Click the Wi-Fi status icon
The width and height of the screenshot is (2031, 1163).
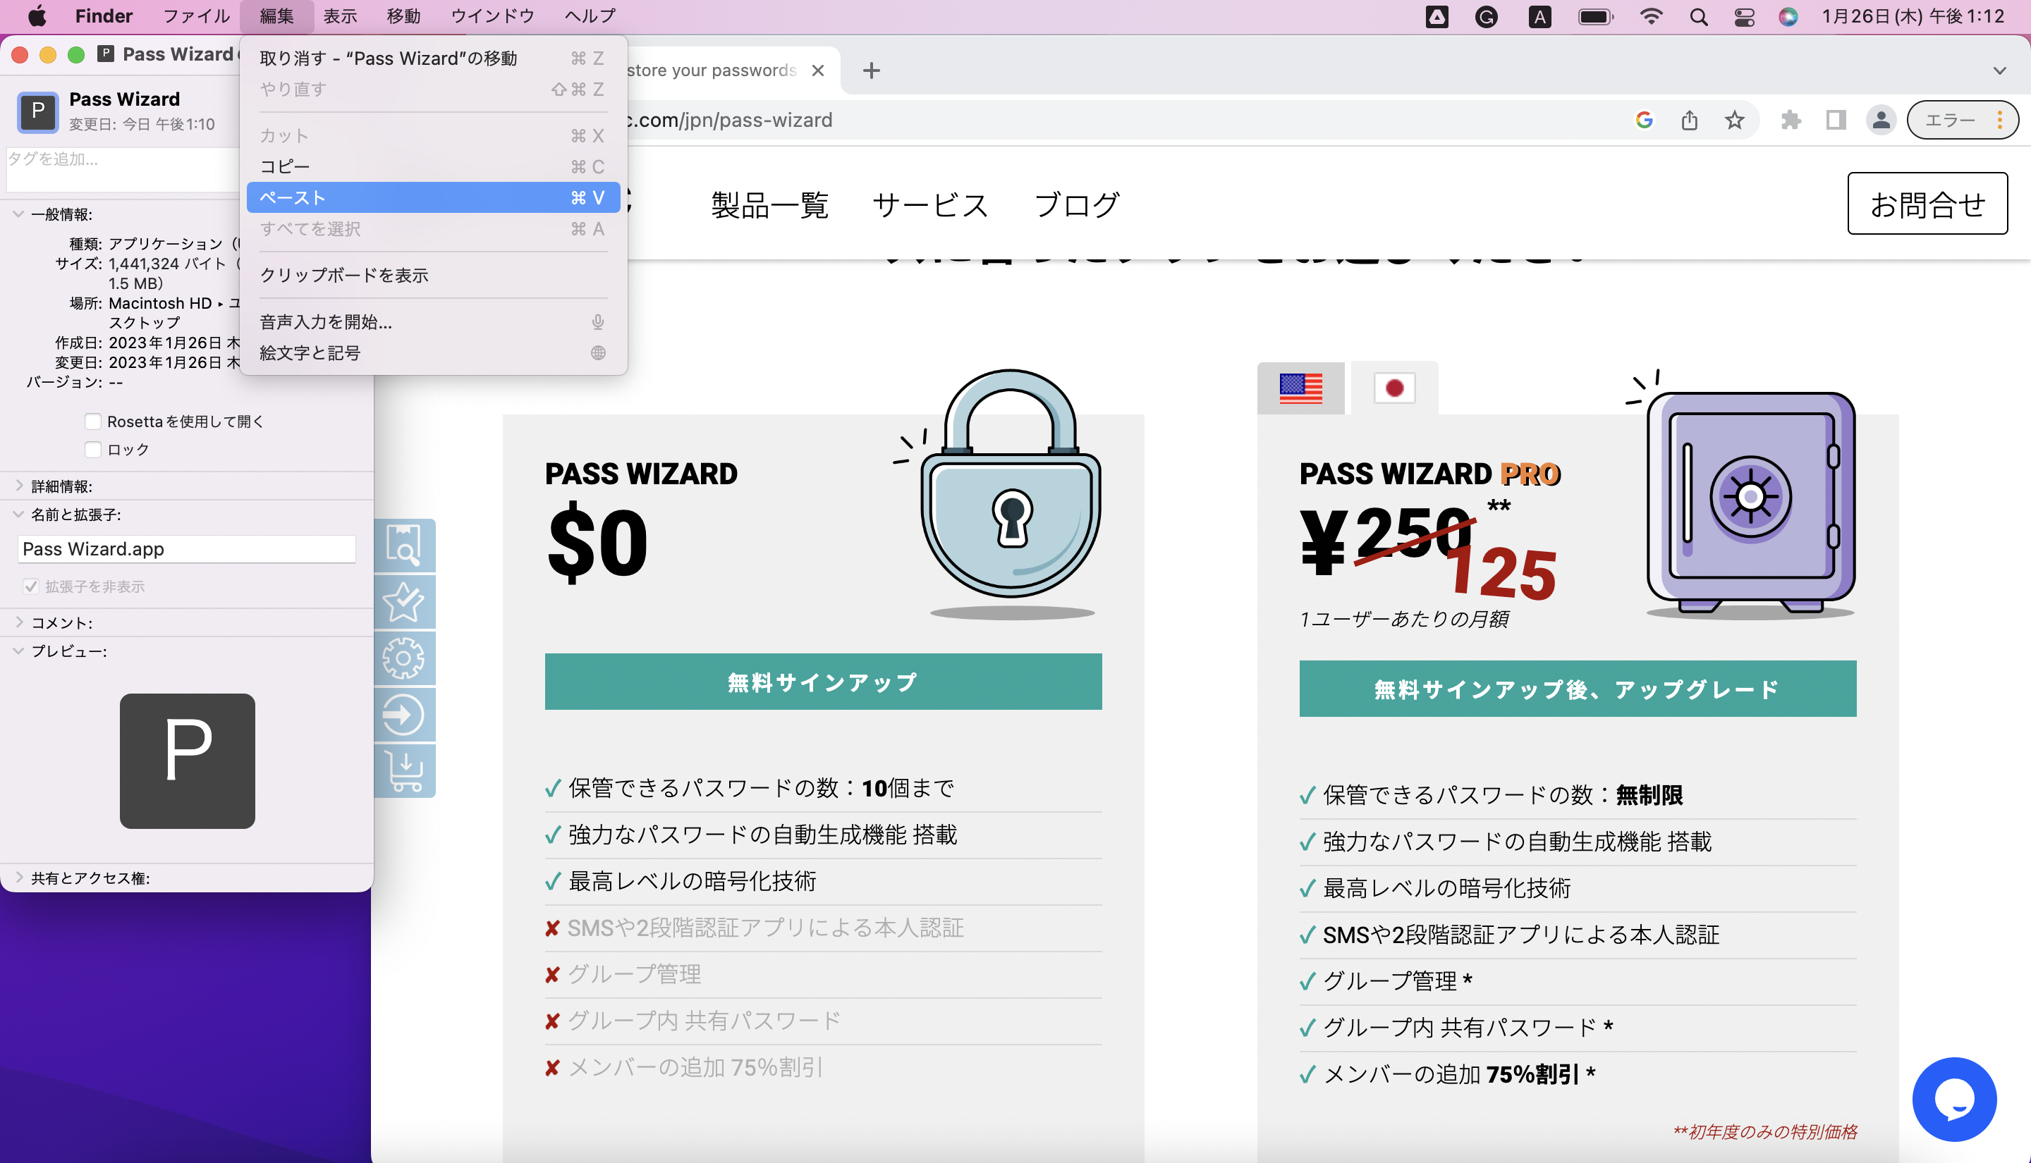(1651, 17)
